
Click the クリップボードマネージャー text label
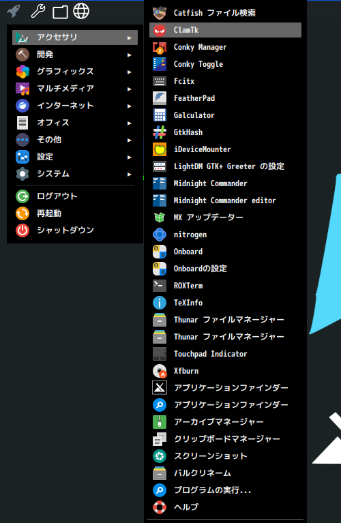(x=227, y=438)
